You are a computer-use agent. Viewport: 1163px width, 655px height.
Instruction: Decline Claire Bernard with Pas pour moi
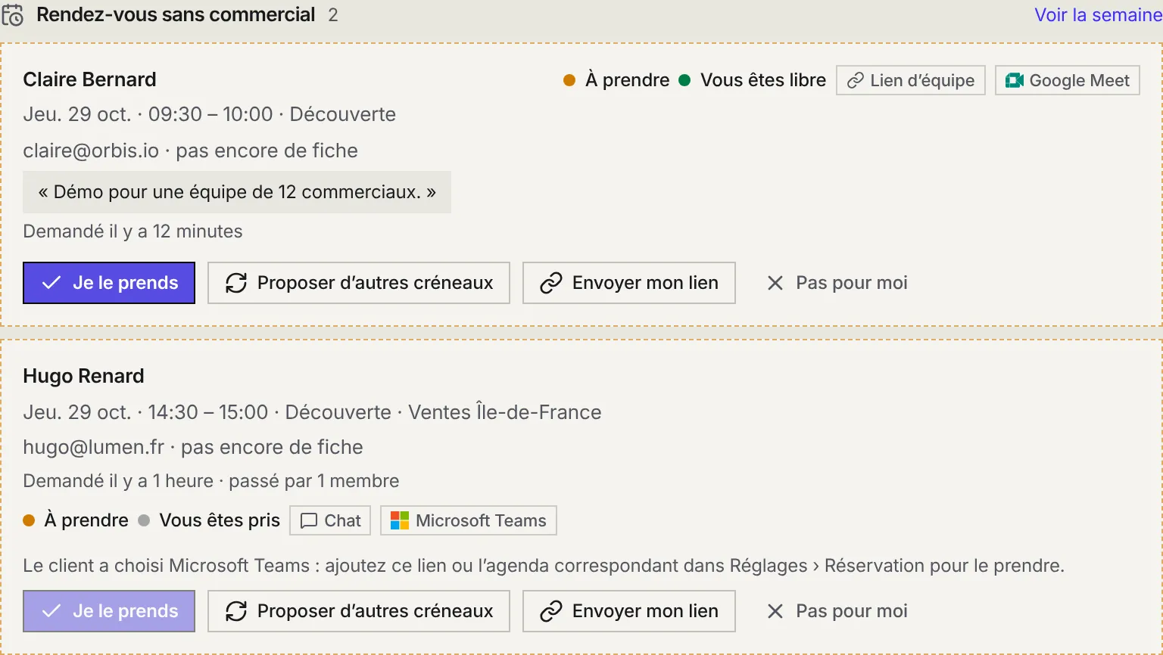(x=837, y=283)
